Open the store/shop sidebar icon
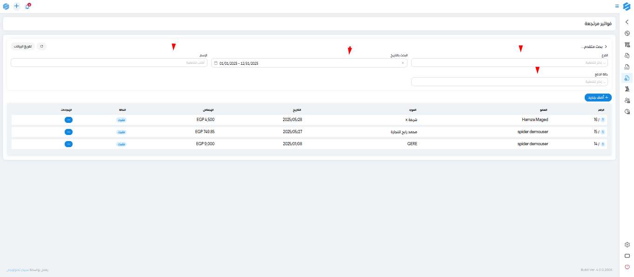This screenshot has width=634, height=277. [x=627, y=45]
